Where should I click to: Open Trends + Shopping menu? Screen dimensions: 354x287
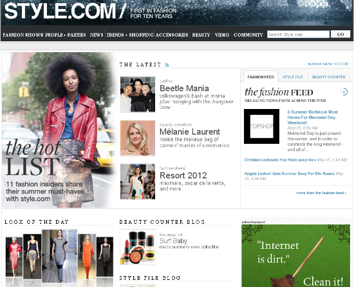point(130,35)
